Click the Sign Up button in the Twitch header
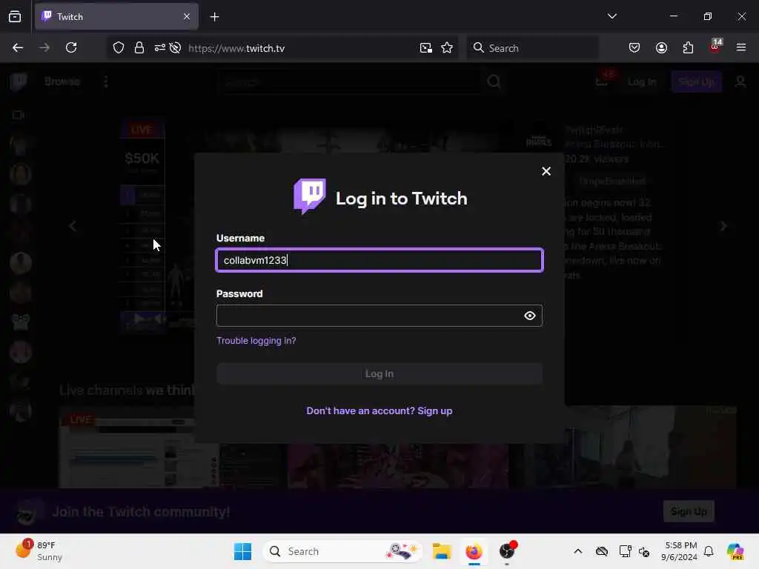The image size is (759, 569). (x=696, y=81)
